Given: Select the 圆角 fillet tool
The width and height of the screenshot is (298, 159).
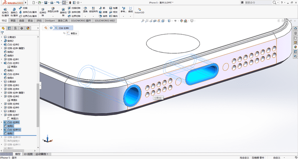Looking at the screenshot, I should pos(85,10).
